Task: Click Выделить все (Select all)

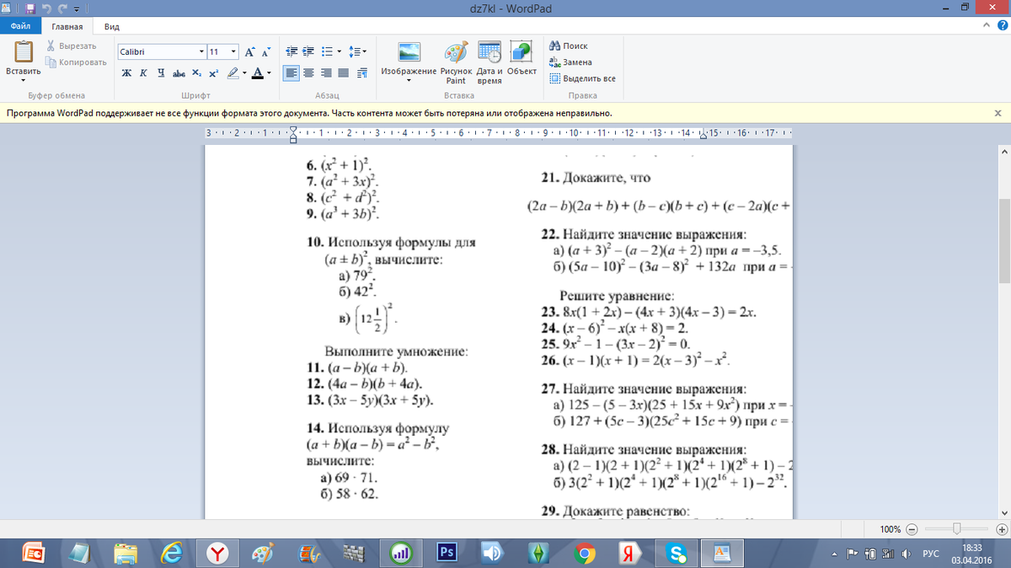Action: 582,78
